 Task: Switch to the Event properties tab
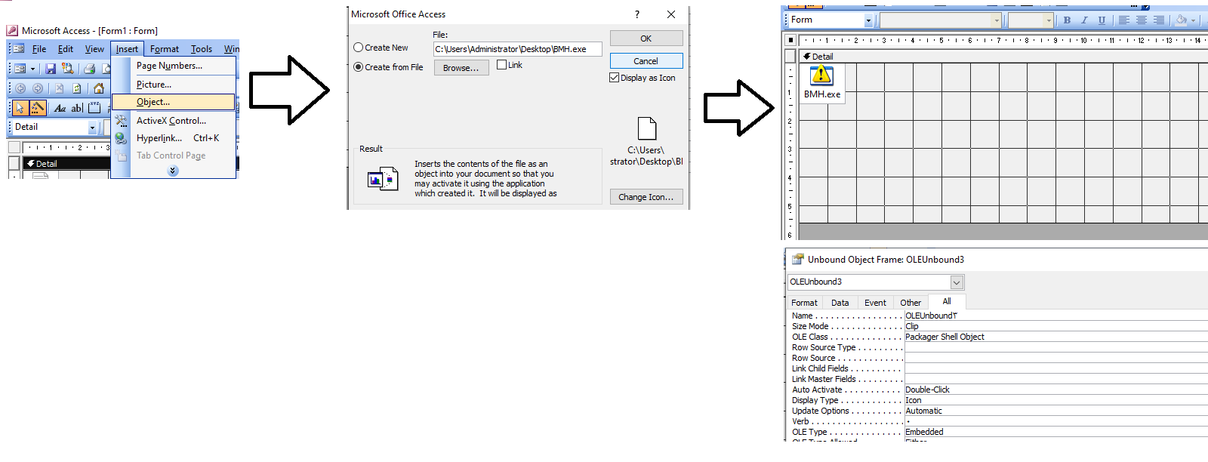(x=875, y=303)
